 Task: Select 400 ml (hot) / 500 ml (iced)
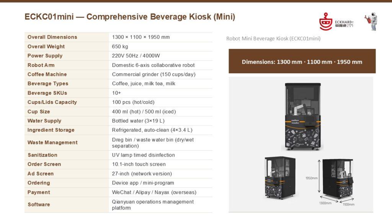tap(144, 112)
